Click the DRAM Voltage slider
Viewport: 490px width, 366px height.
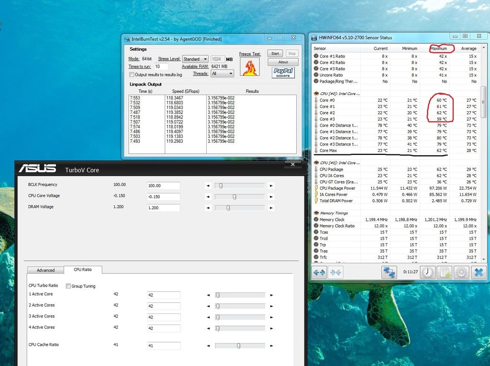coord(240,208)
